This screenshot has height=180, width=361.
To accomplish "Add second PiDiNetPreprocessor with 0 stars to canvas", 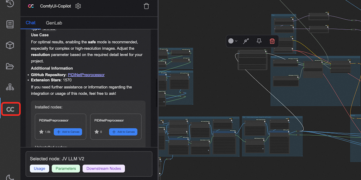I will pyautogui.click(x=123, y=132).
